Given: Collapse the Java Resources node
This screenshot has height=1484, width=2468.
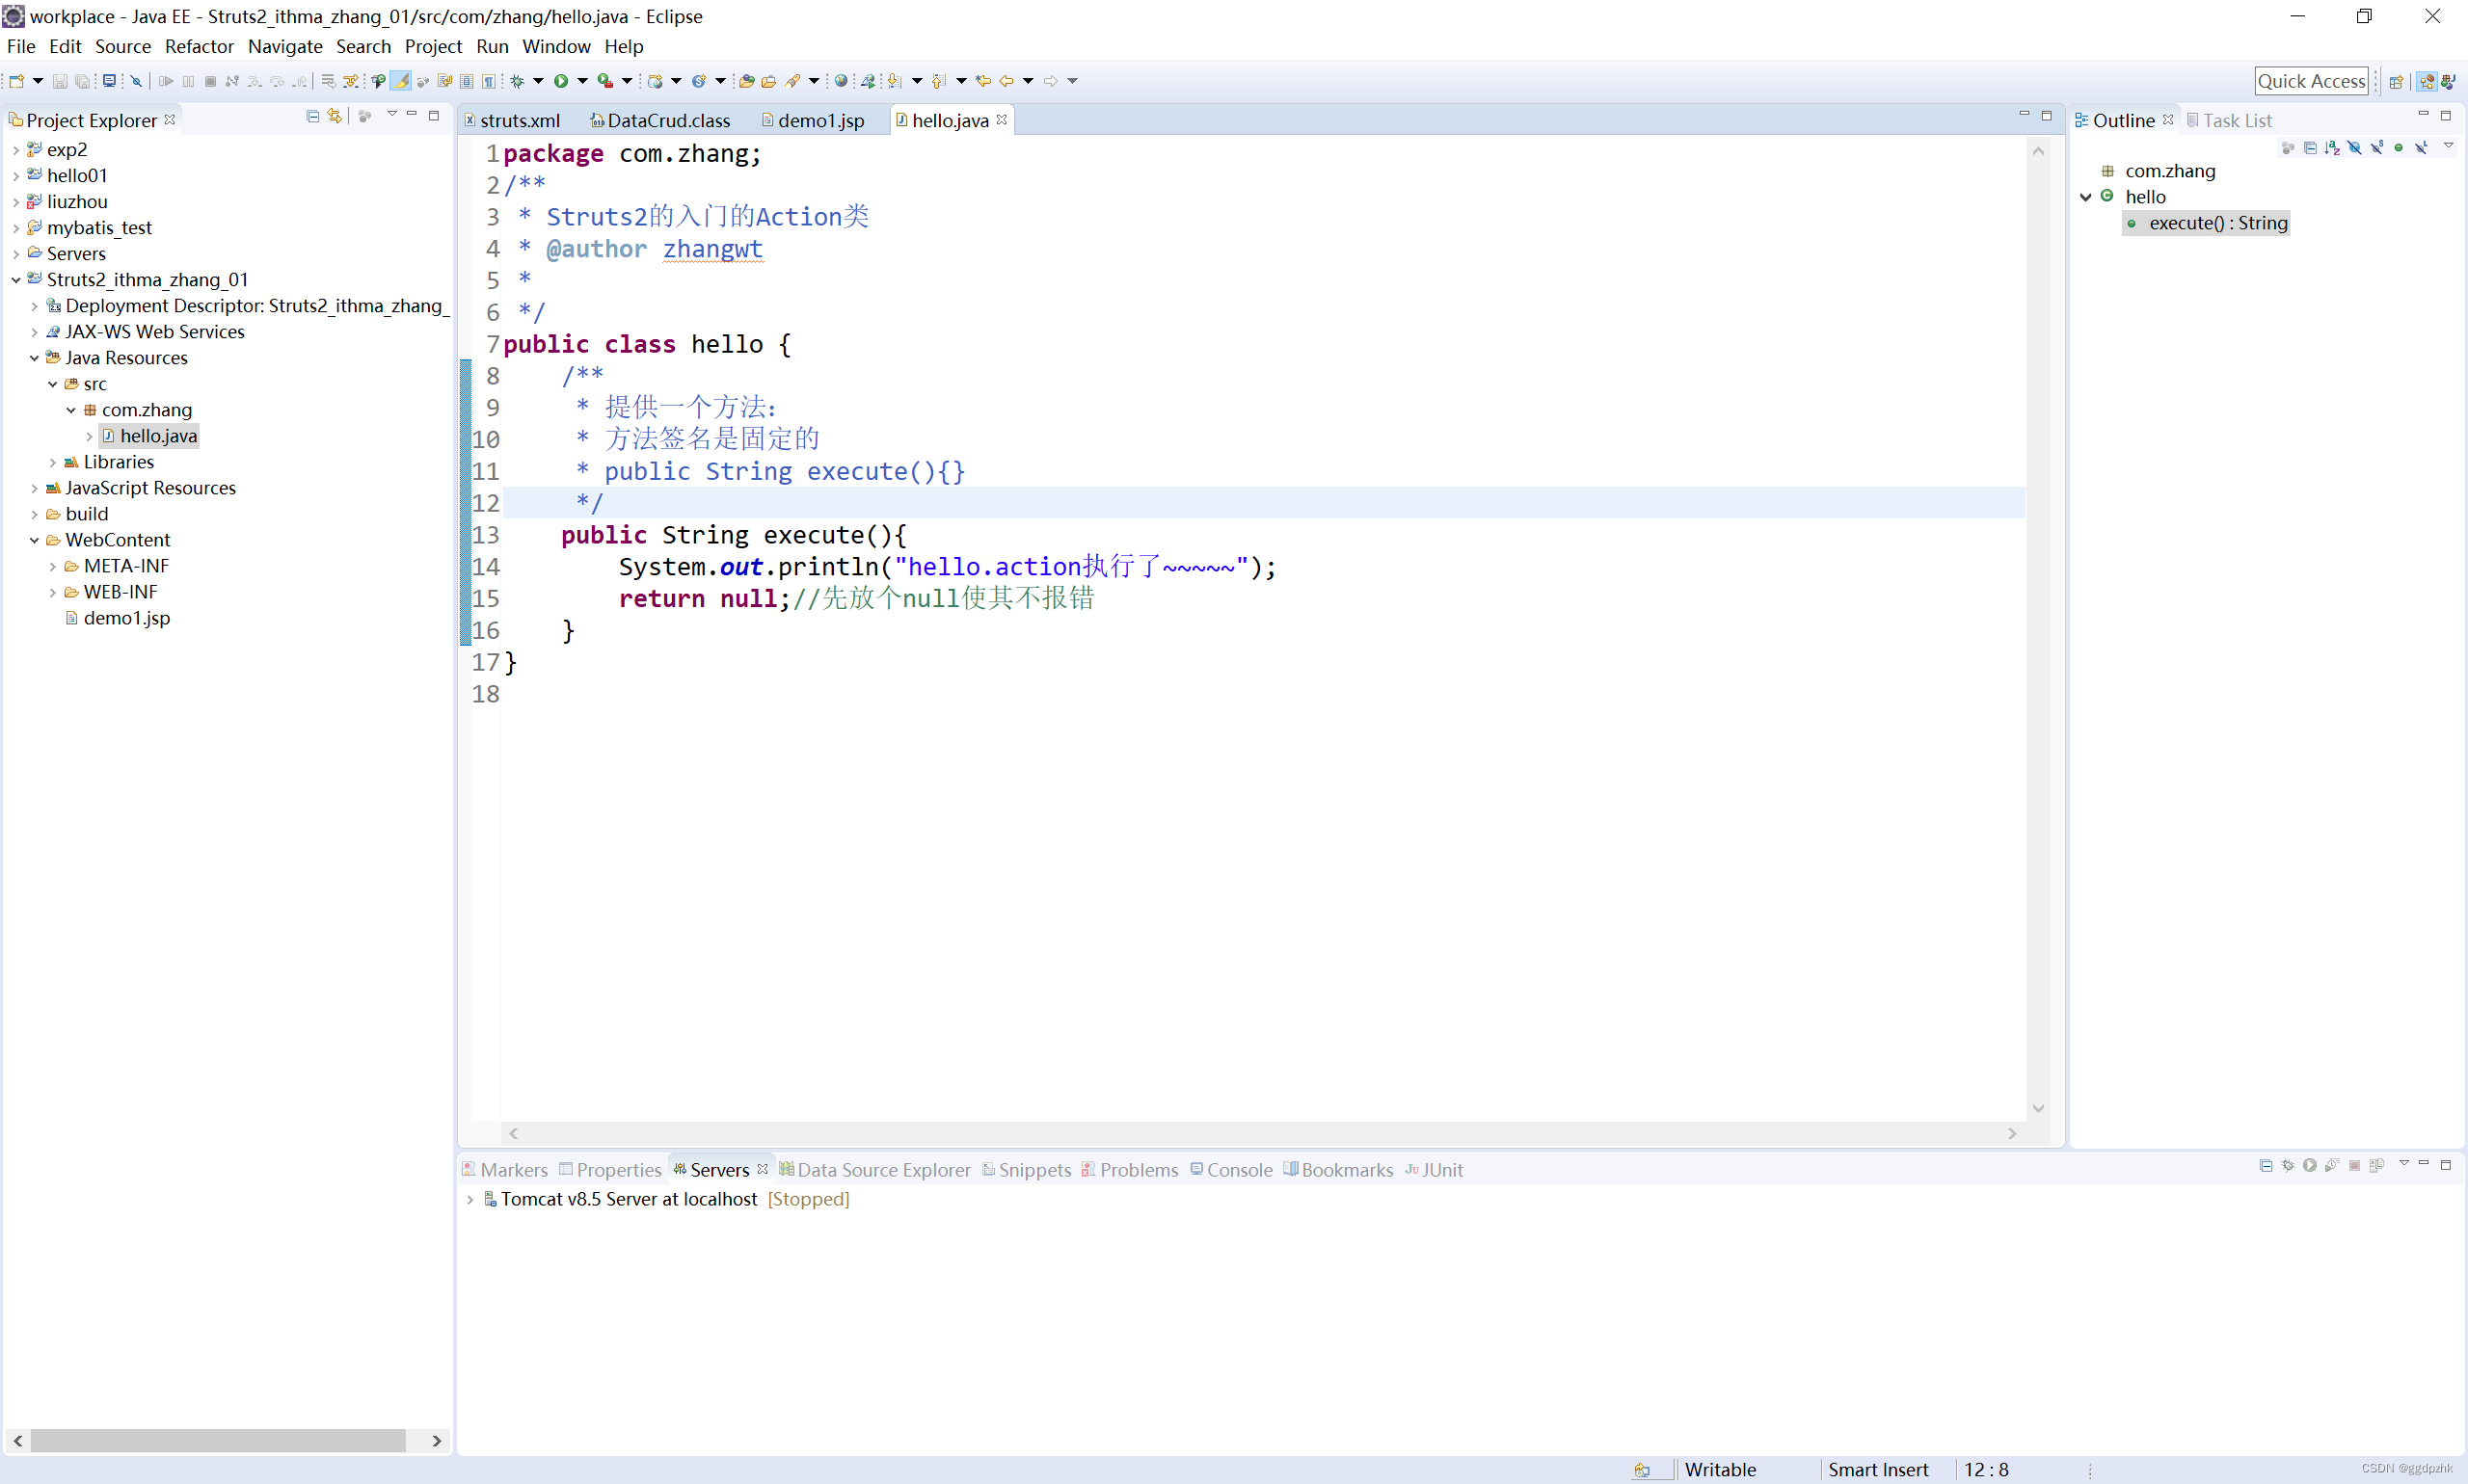Looking at the screenshot, I should tap(34, 358).
